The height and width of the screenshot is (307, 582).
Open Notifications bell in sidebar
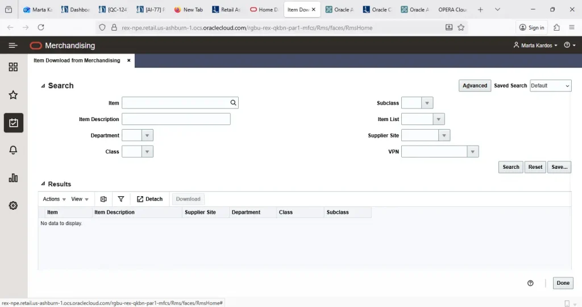pos(13,150)
